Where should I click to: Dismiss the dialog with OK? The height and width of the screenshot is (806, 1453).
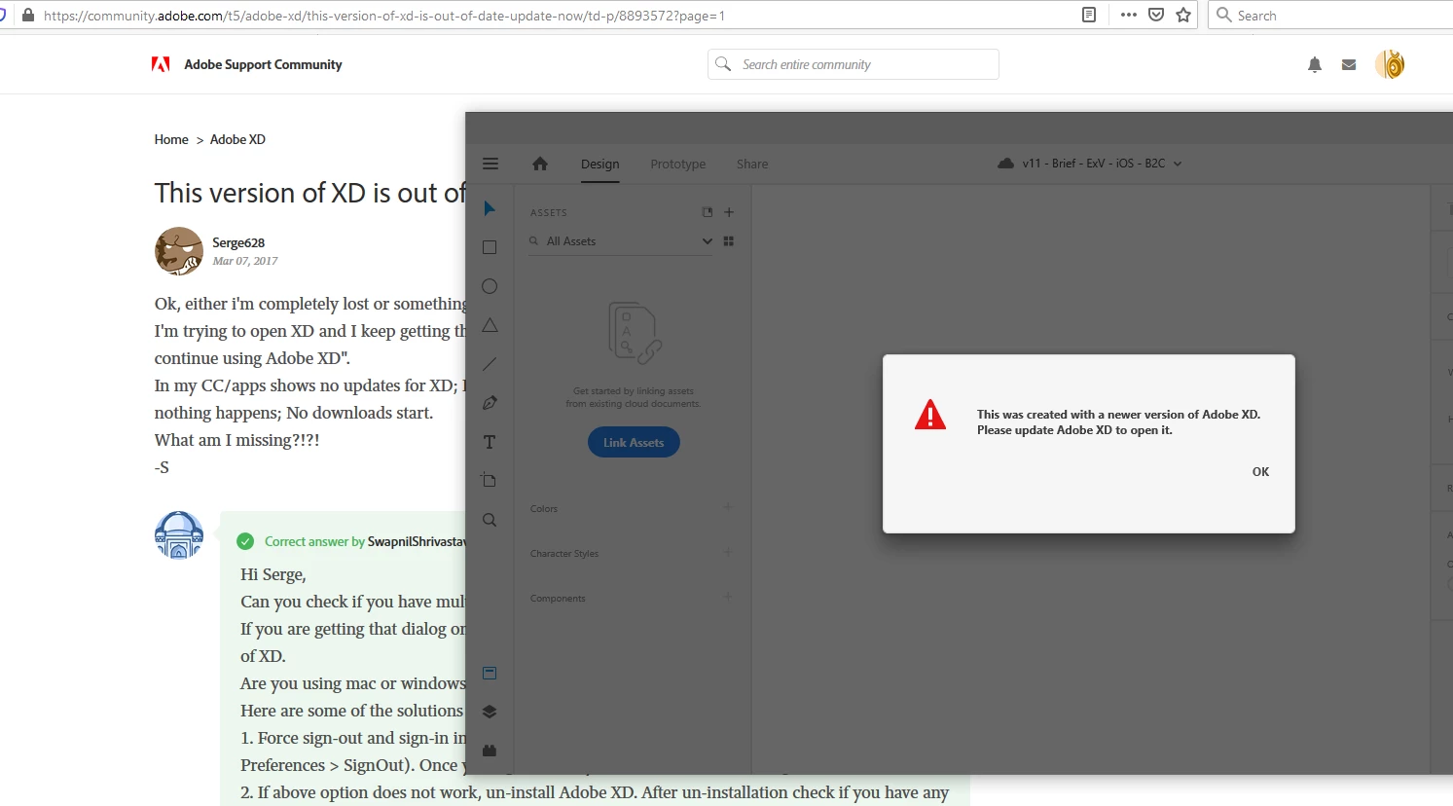1260,471
